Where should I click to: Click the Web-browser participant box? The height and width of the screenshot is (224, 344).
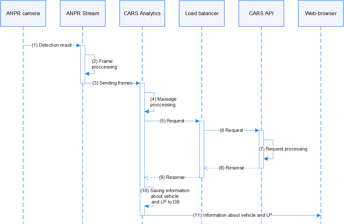tap(321, 13)
